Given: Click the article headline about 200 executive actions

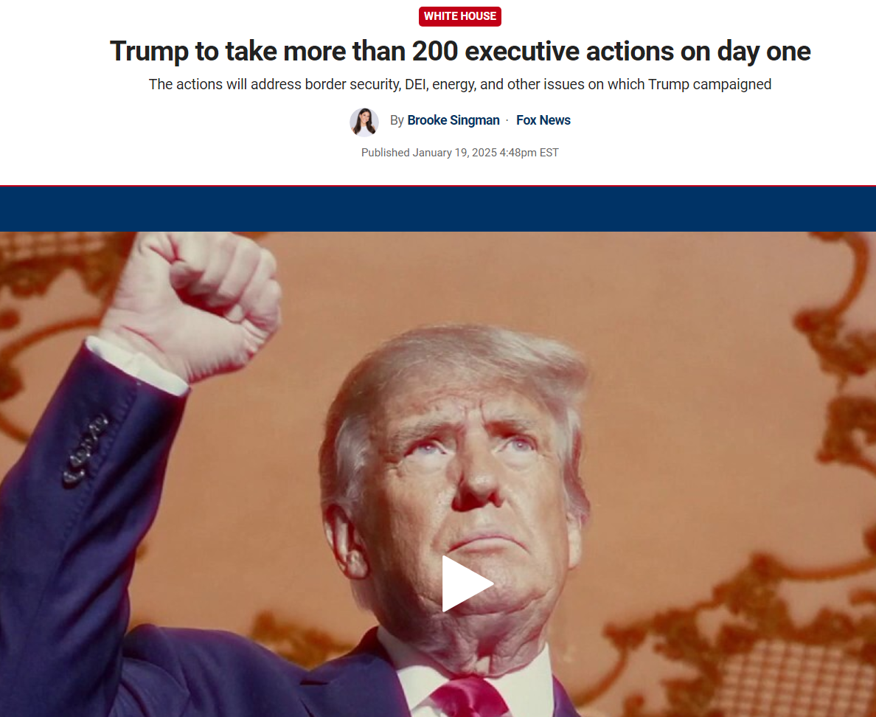Looking at the screenshot, I should (x=460, y=52).
